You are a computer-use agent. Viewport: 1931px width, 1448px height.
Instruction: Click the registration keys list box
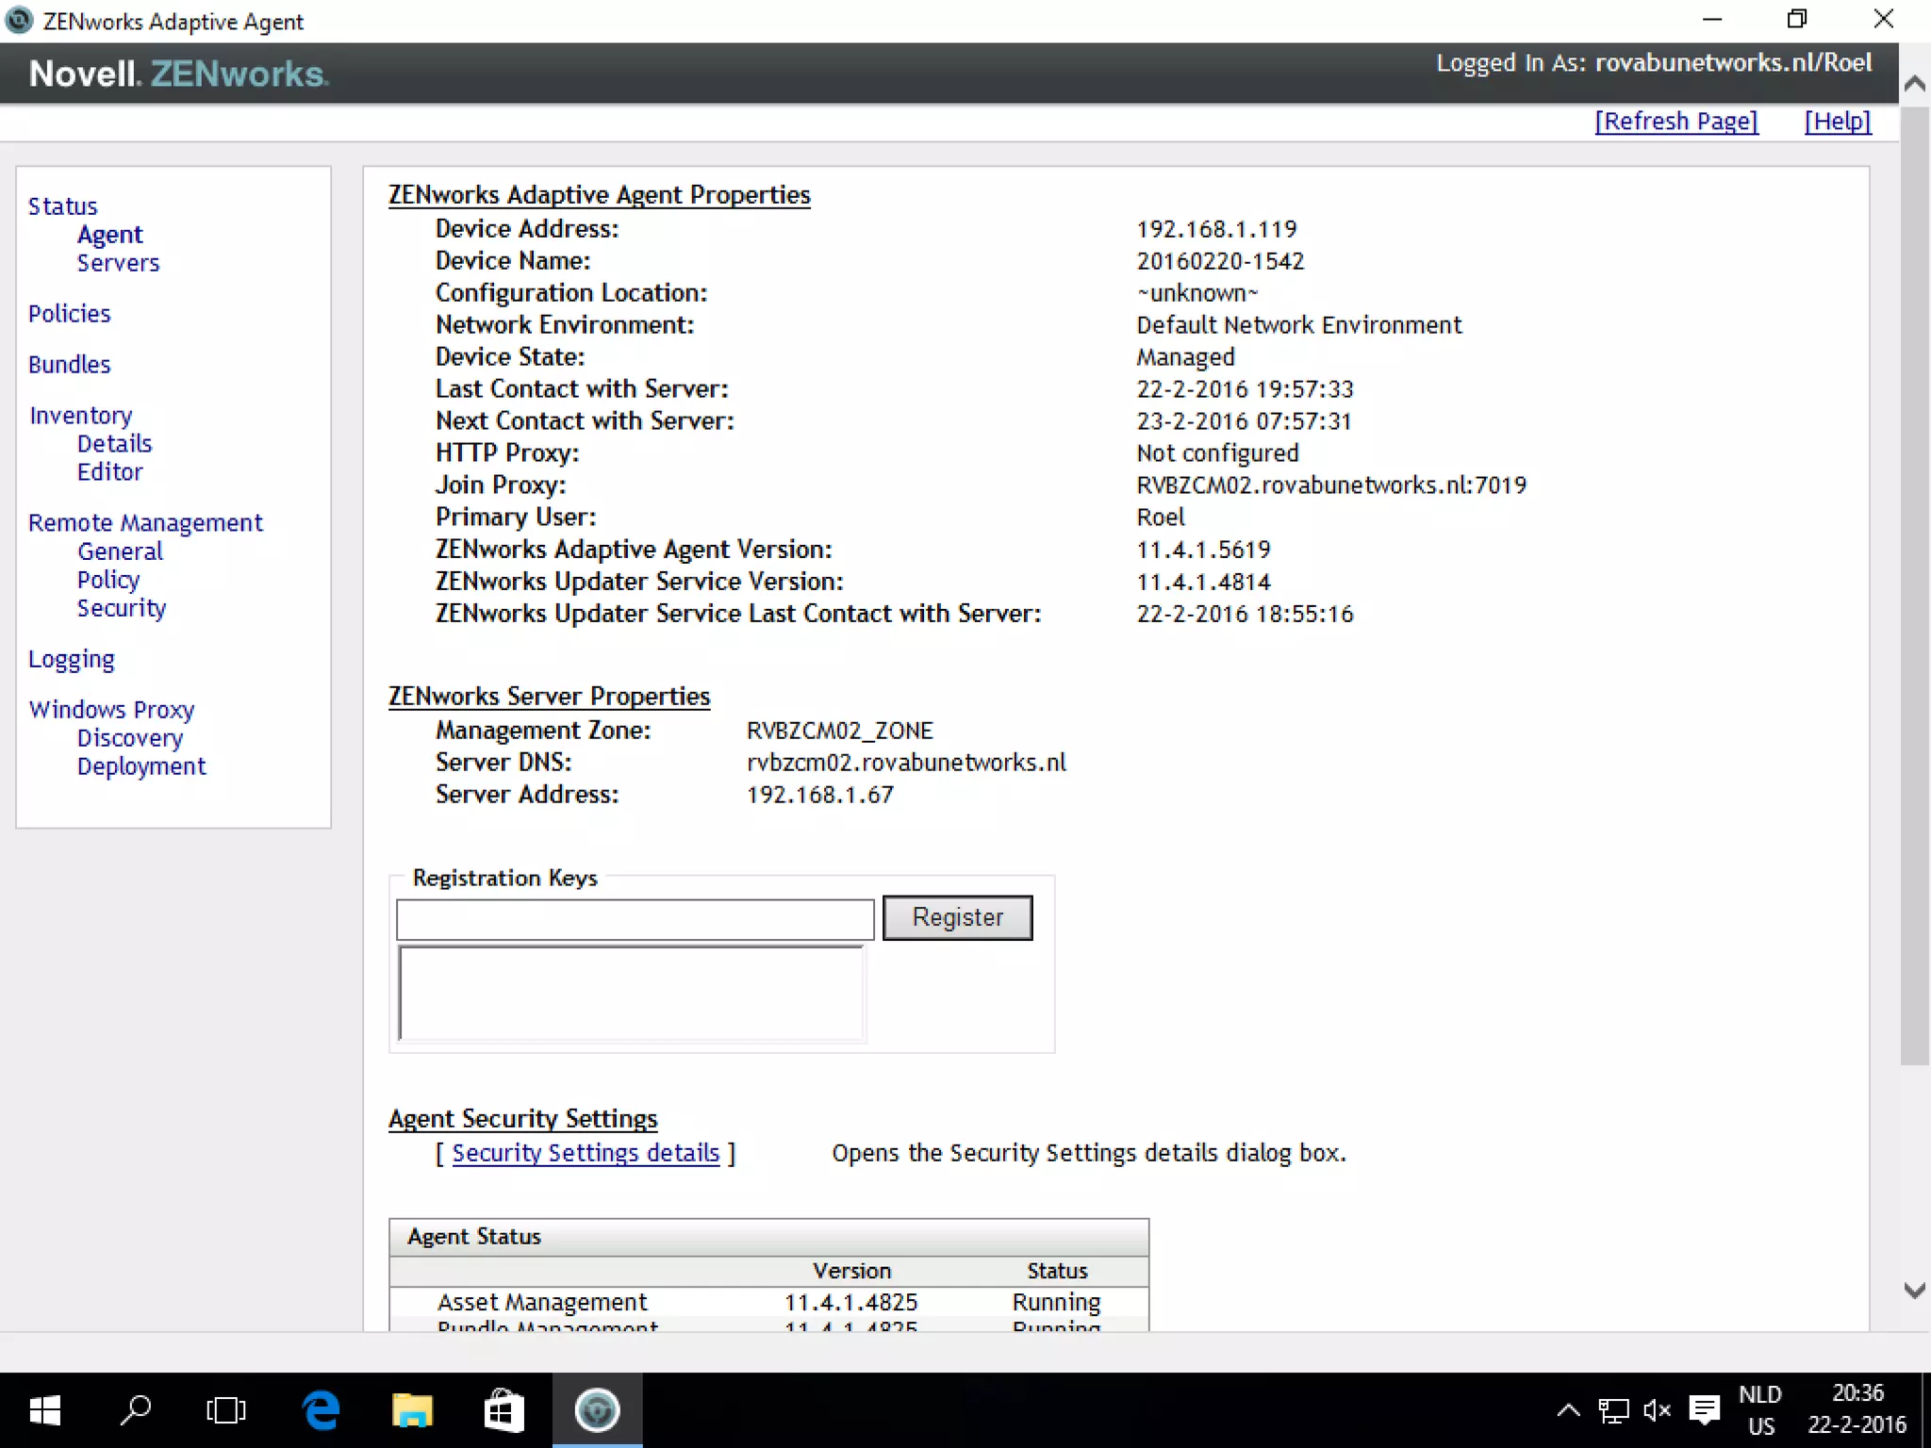pos(631,994)
